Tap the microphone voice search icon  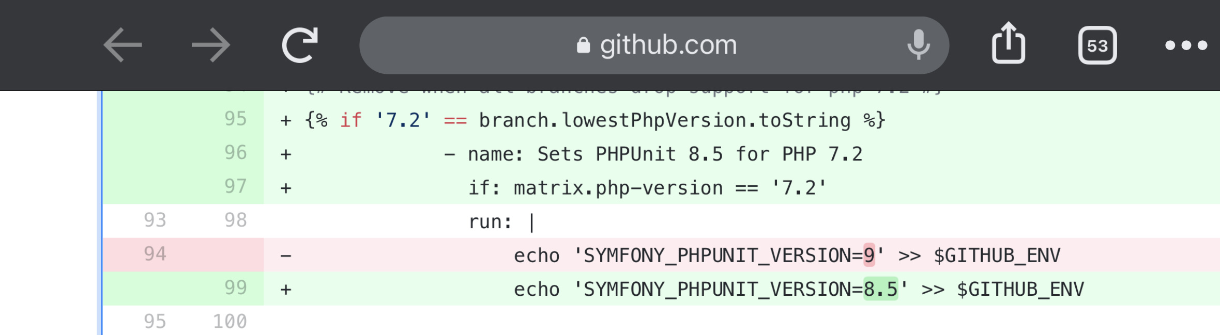tap(918, 44)
